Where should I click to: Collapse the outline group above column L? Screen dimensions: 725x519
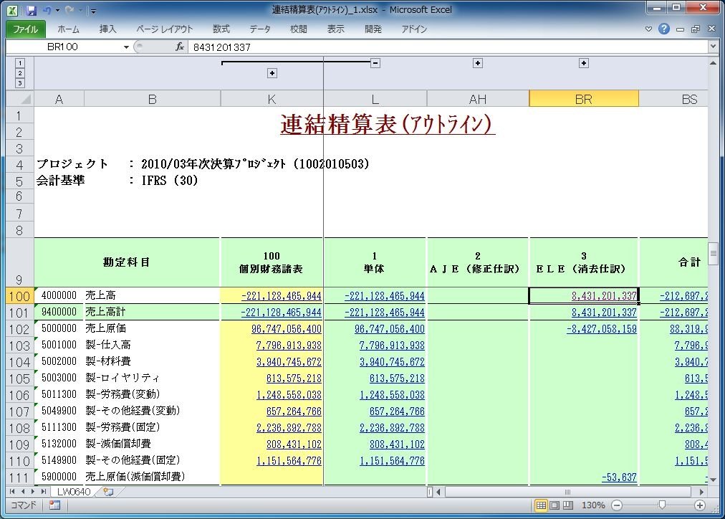click(375, 63)
